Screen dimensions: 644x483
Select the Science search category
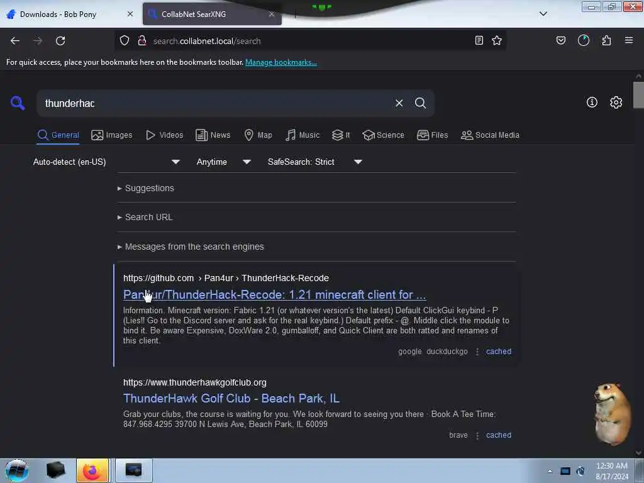point(383,135)
